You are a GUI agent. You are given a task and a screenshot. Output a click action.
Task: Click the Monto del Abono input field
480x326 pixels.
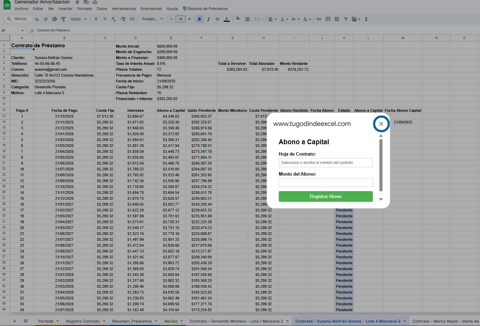click(325, 182)
